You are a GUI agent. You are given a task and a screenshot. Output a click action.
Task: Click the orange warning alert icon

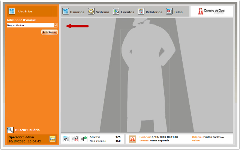tap(132, 139)
